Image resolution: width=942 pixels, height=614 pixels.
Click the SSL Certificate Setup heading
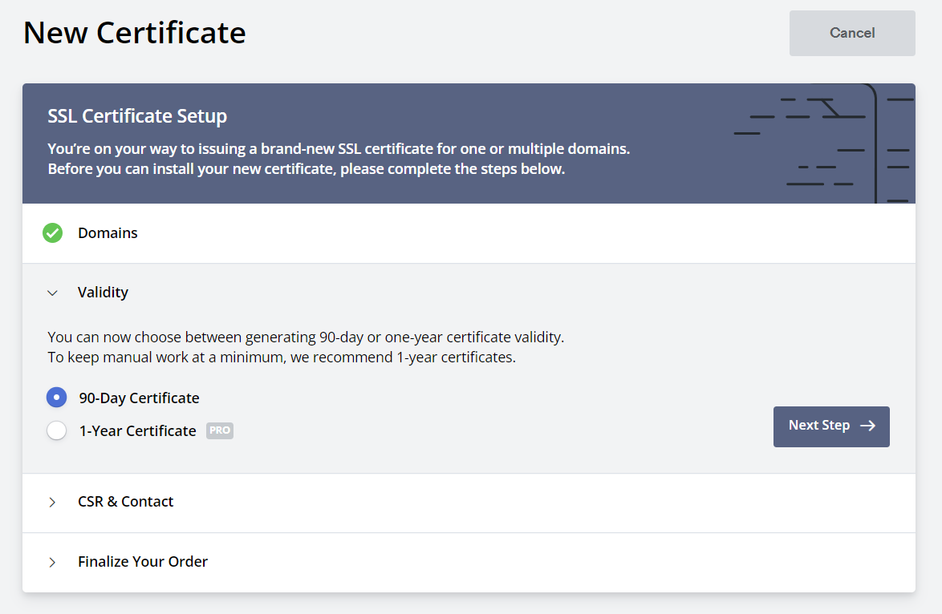[x=137, y=116]
